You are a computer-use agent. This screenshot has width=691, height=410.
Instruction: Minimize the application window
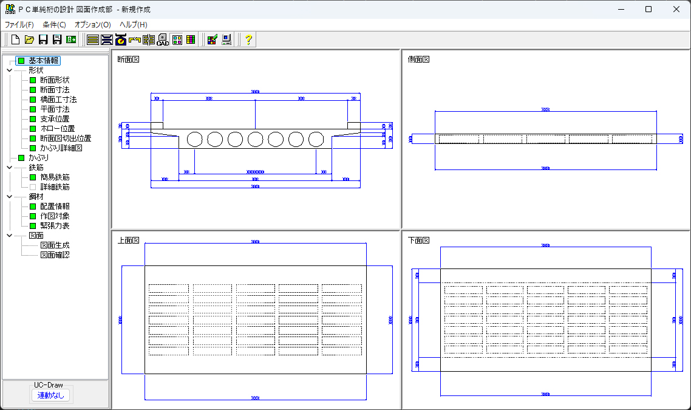coord(621,9)
